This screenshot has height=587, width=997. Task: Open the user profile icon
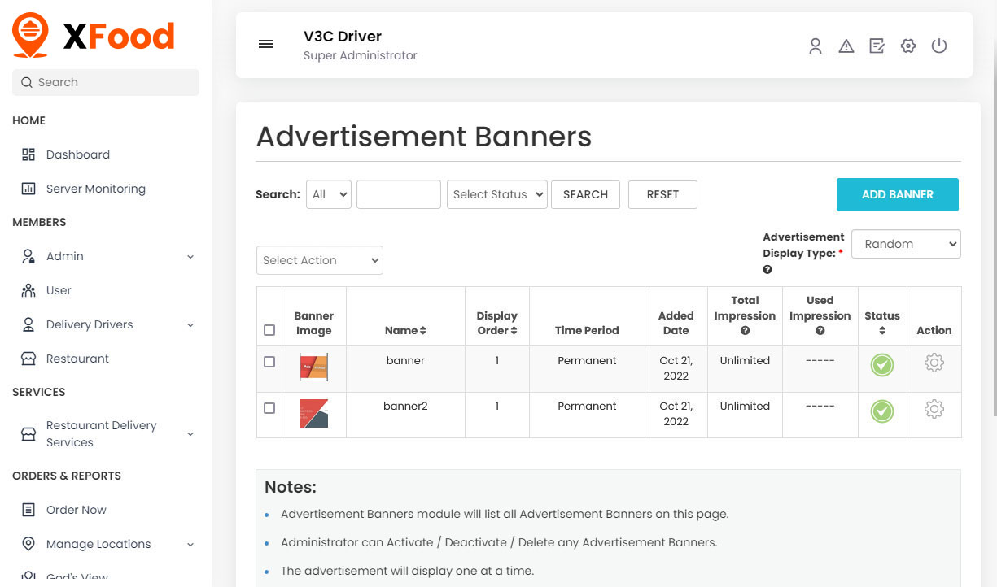click(x=815, y=46)
